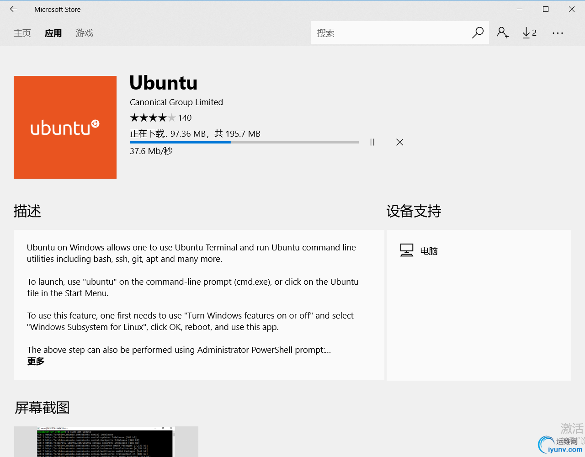Close the Microsoft Store window
The width and height of the screenshot is (585, 457).
coord(572,9)
